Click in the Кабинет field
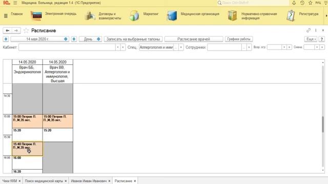Image resolution: width=328 pixels, height=184 pixels. [67, 48]
